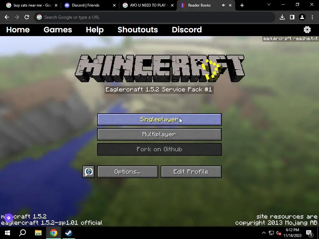Viewport: 319px width, 239px height.
Task: Click volume icon in system tray
Action: click(279, 233)
